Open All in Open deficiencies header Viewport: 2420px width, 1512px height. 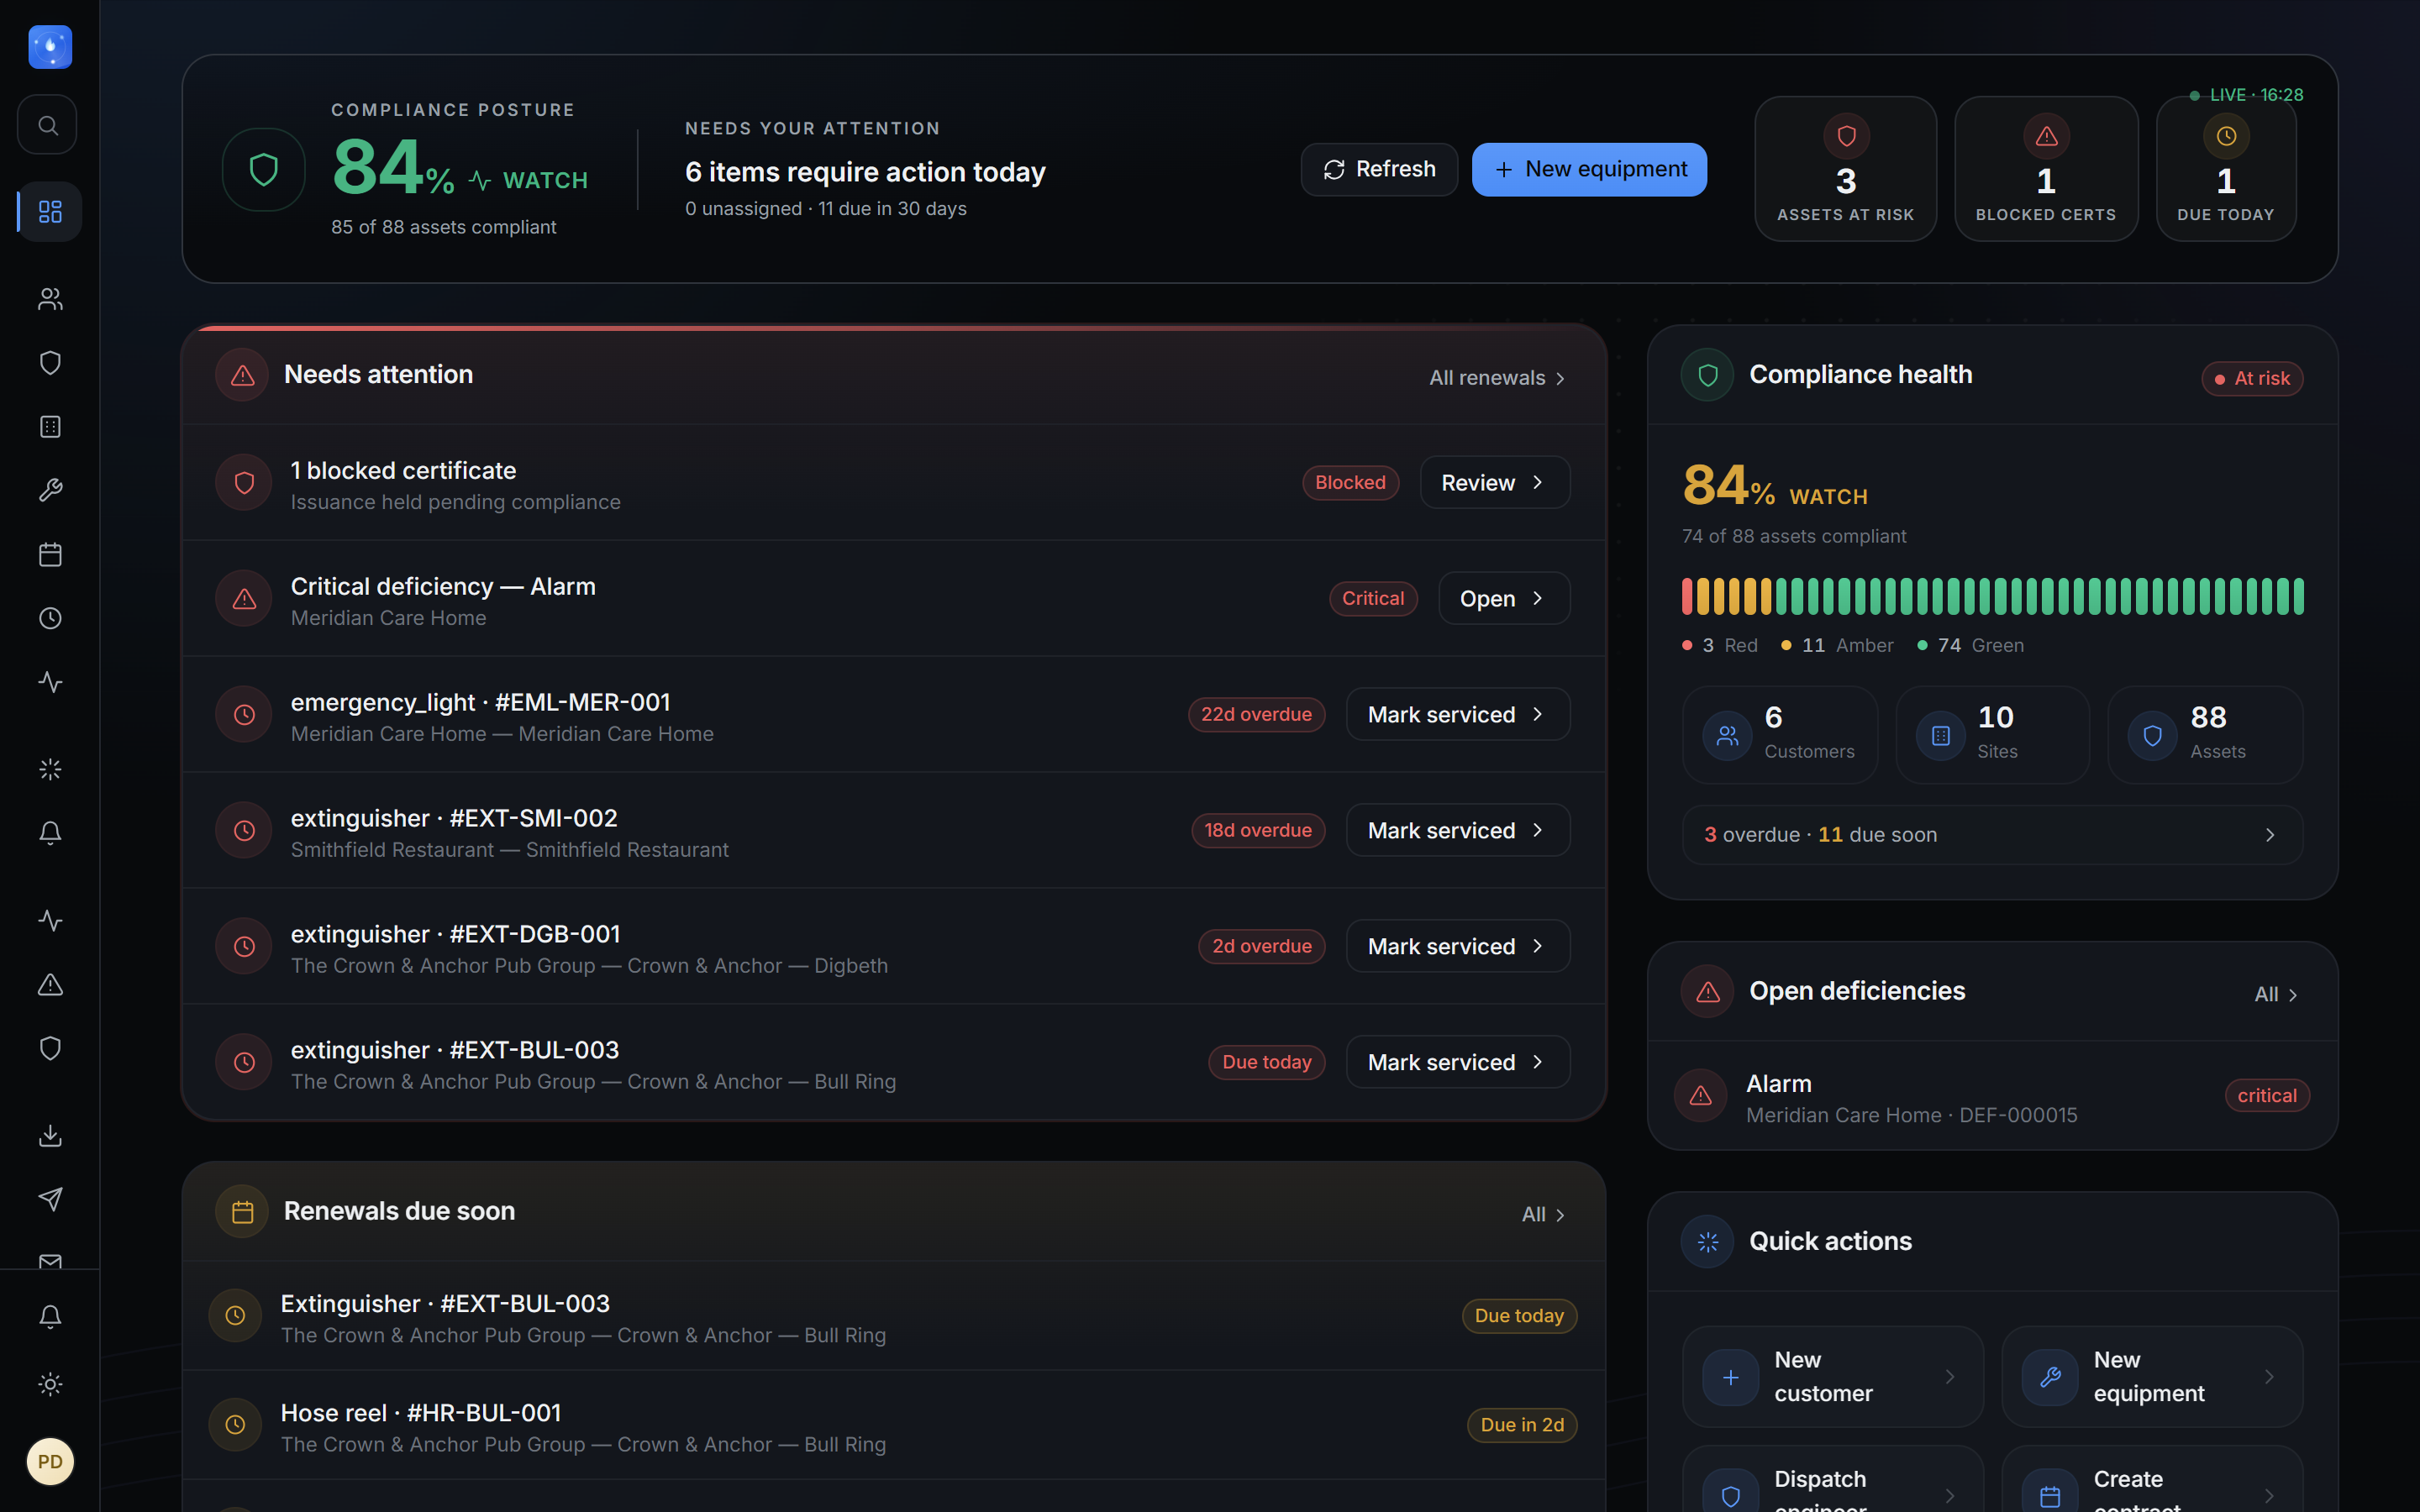pyautogui.click(x=2276, y=995)
